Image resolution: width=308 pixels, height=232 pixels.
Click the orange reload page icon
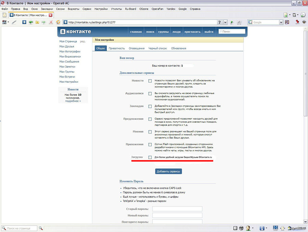58,22
